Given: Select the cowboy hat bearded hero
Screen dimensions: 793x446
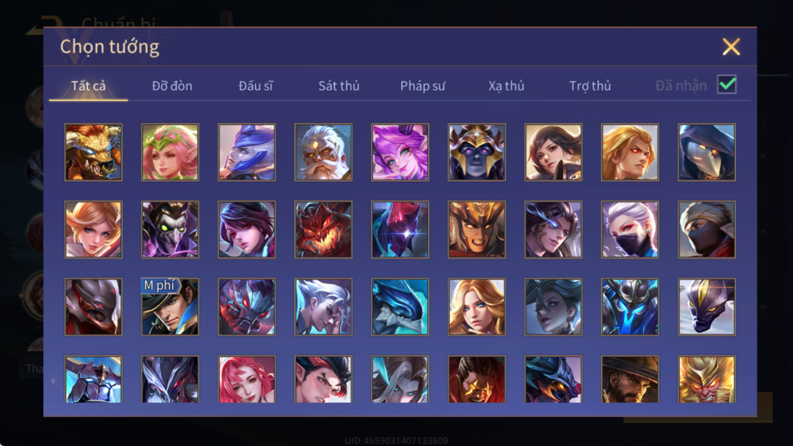Looking at the screenshot, I should (x=630, y=379).
